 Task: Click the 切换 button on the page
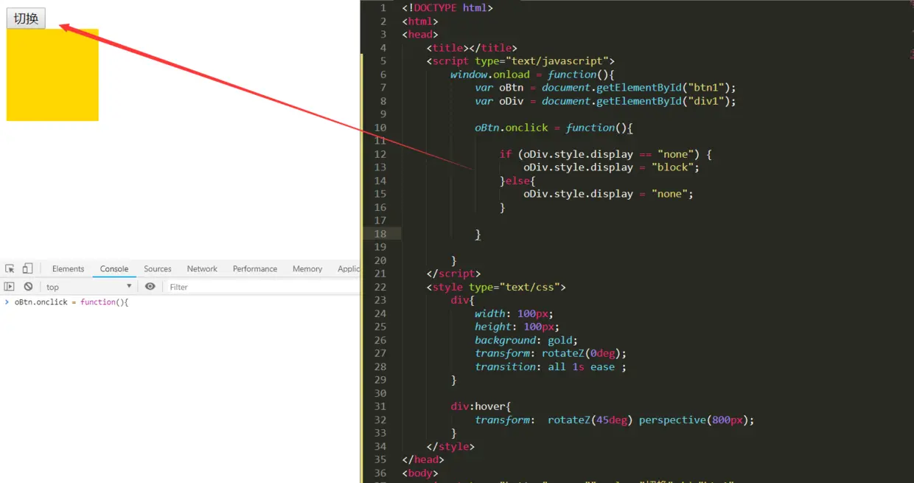pos(26,18)
